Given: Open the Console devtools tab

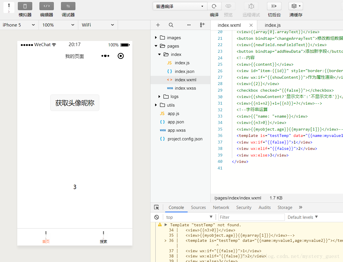Looking at the screenshot, I should pos(176,208).
